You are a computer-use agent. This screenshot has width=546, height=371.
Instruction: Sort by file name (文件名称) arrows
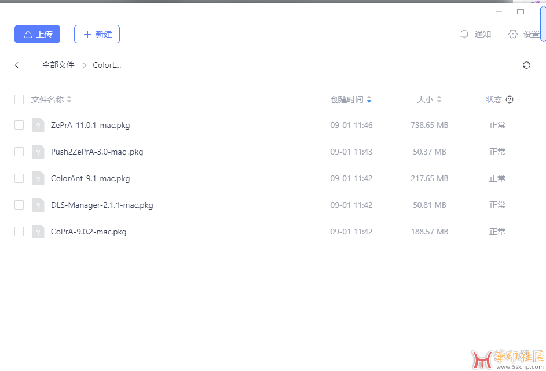[69, 100]
